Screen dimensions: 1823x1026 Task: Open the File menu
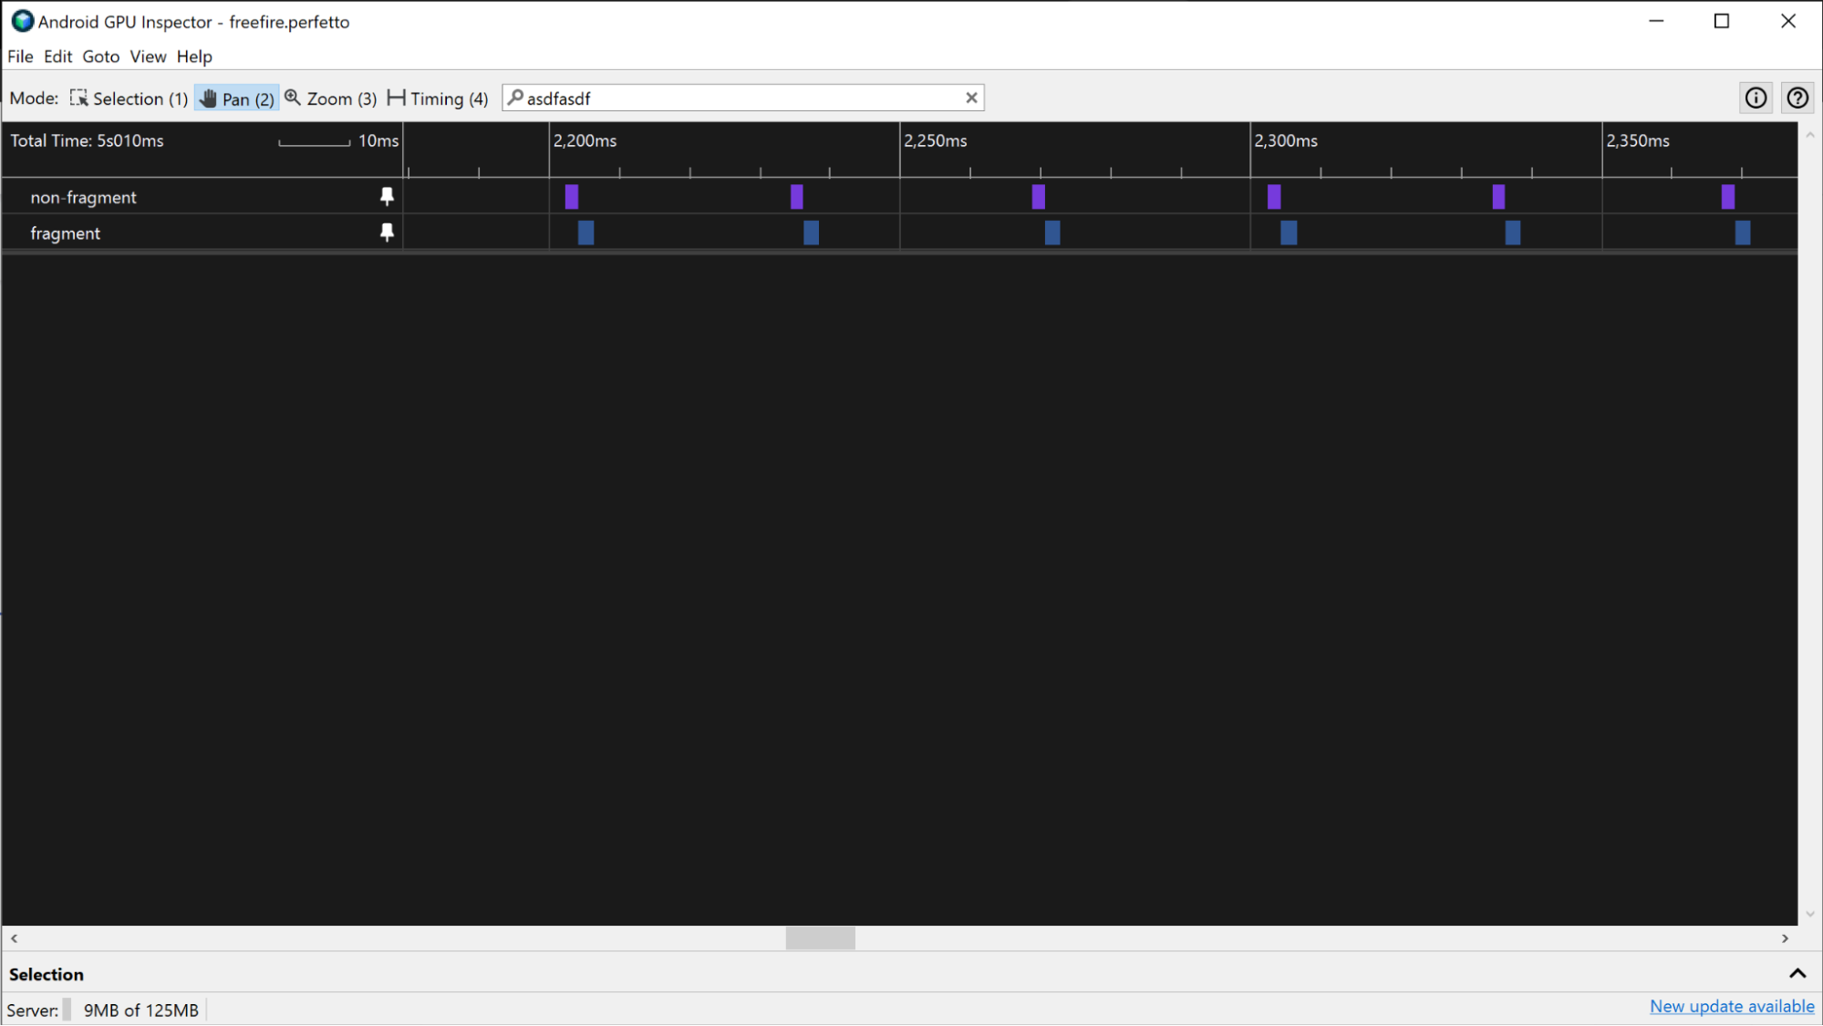point(19,57)
